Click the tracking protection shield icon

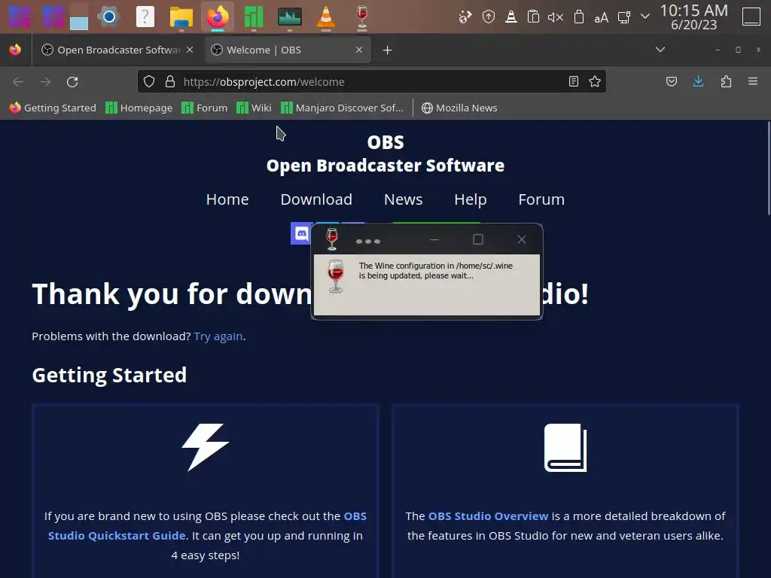pos(149,81)
